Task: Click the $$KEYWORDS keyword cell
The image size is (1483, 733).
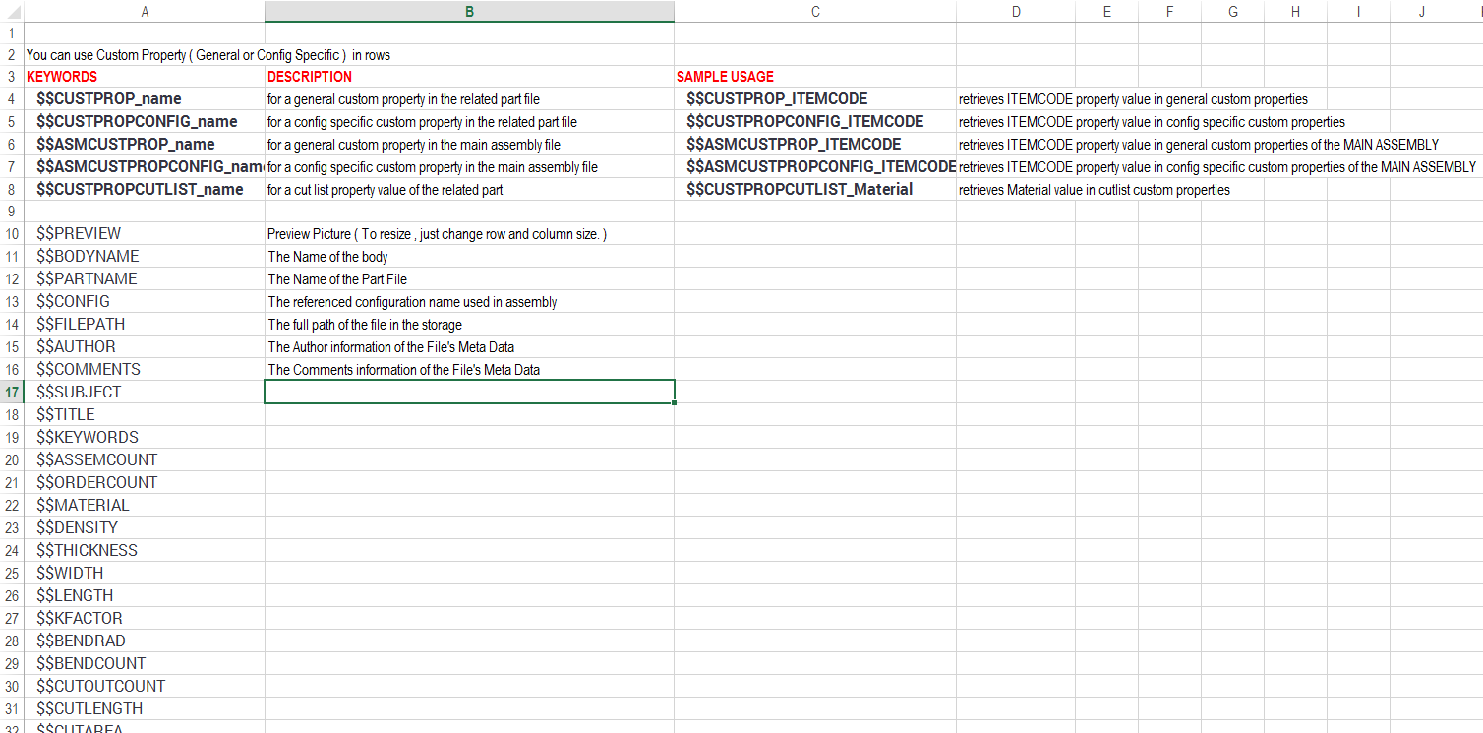Action: [x=145, y=437]
